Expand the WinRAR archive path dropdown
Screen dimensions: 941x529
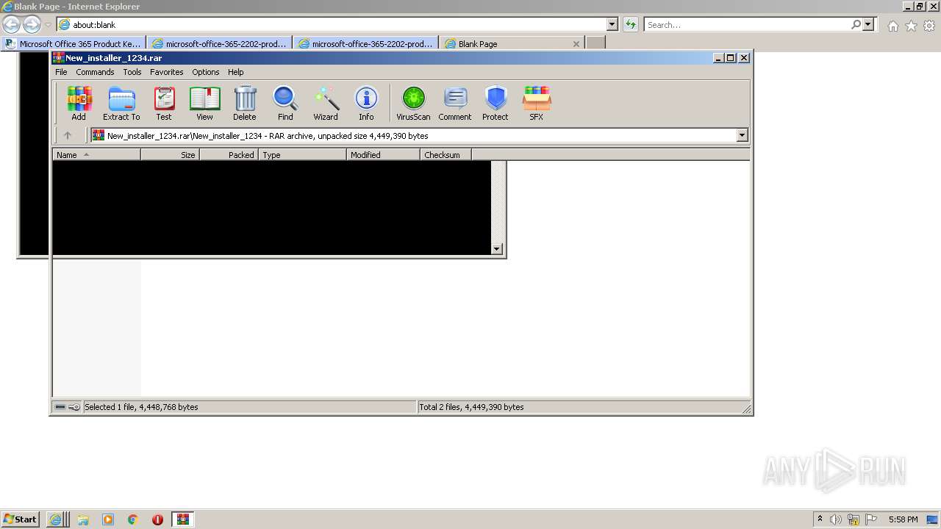(742, 135)
